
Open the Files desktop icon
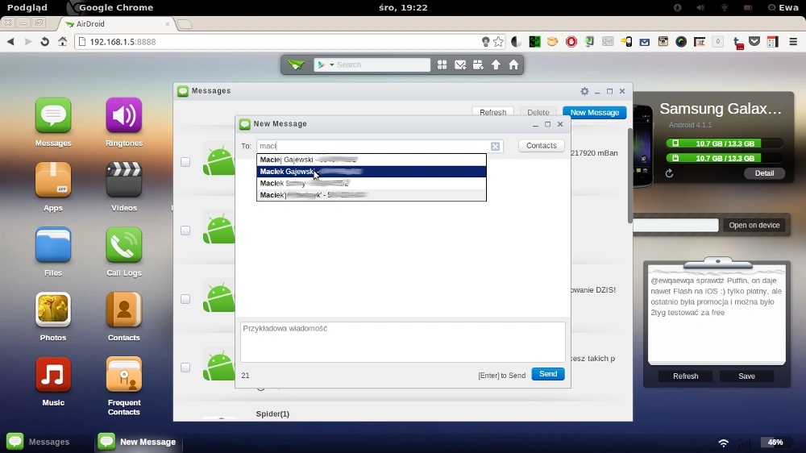53,245
